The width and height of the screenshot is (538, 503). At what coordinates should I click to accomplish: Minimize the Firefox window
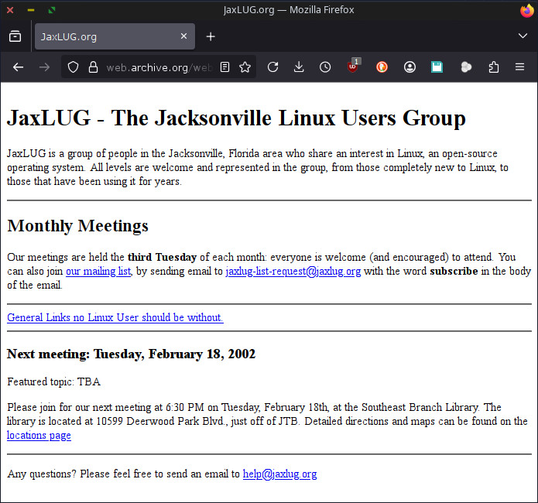[x=31, y=10]
